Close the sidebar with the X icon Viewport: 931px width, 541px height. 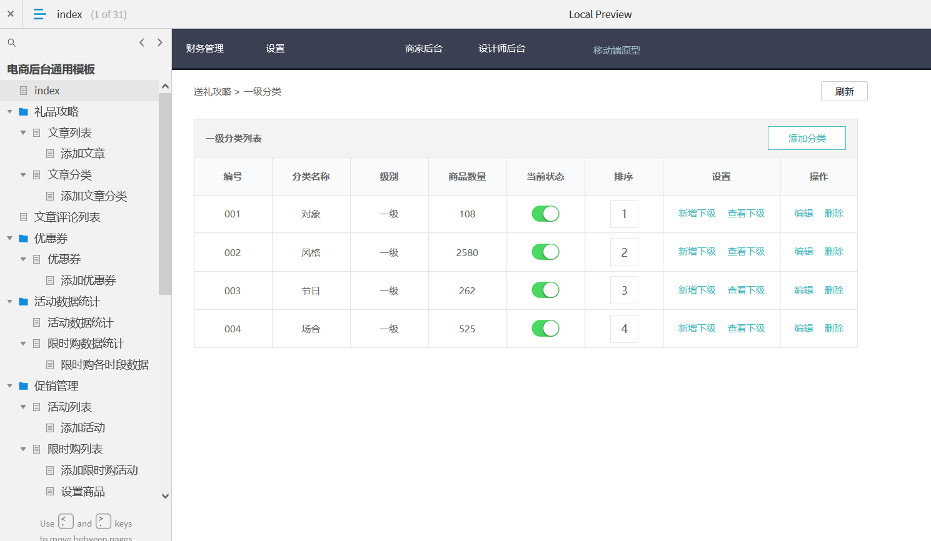pos(11,14)
